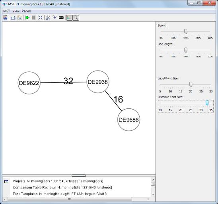Click the node pin toolbar icon
The height and width of the screenshot is (204, 218).
(x=54, y=18)
